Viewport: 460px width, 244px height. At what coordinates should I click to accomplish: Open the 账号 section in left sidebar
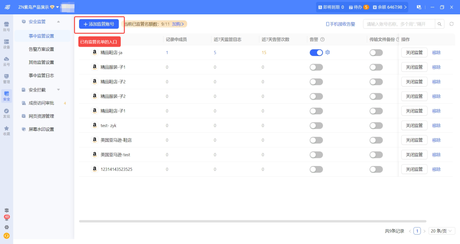coord(6,26)
